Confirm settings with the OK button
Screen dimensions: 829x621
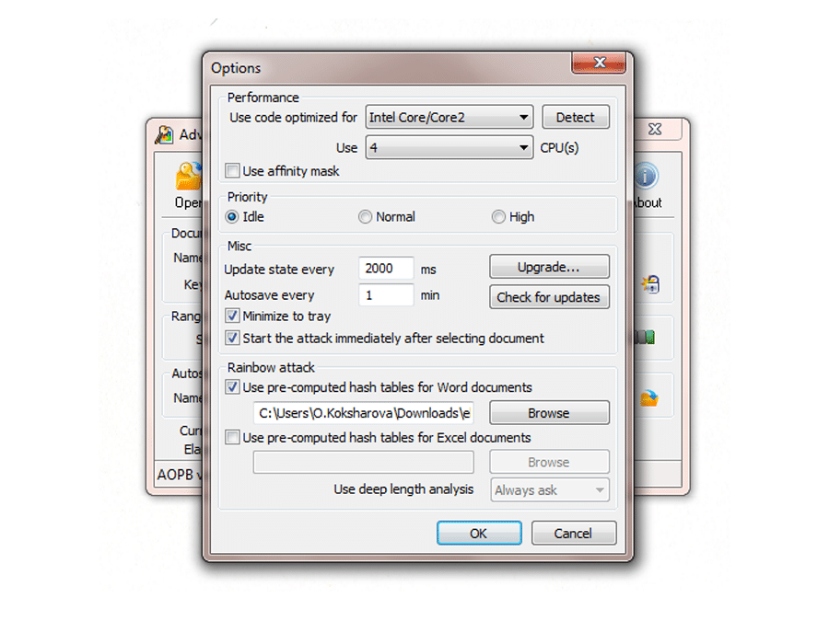[x=478, y=534]
